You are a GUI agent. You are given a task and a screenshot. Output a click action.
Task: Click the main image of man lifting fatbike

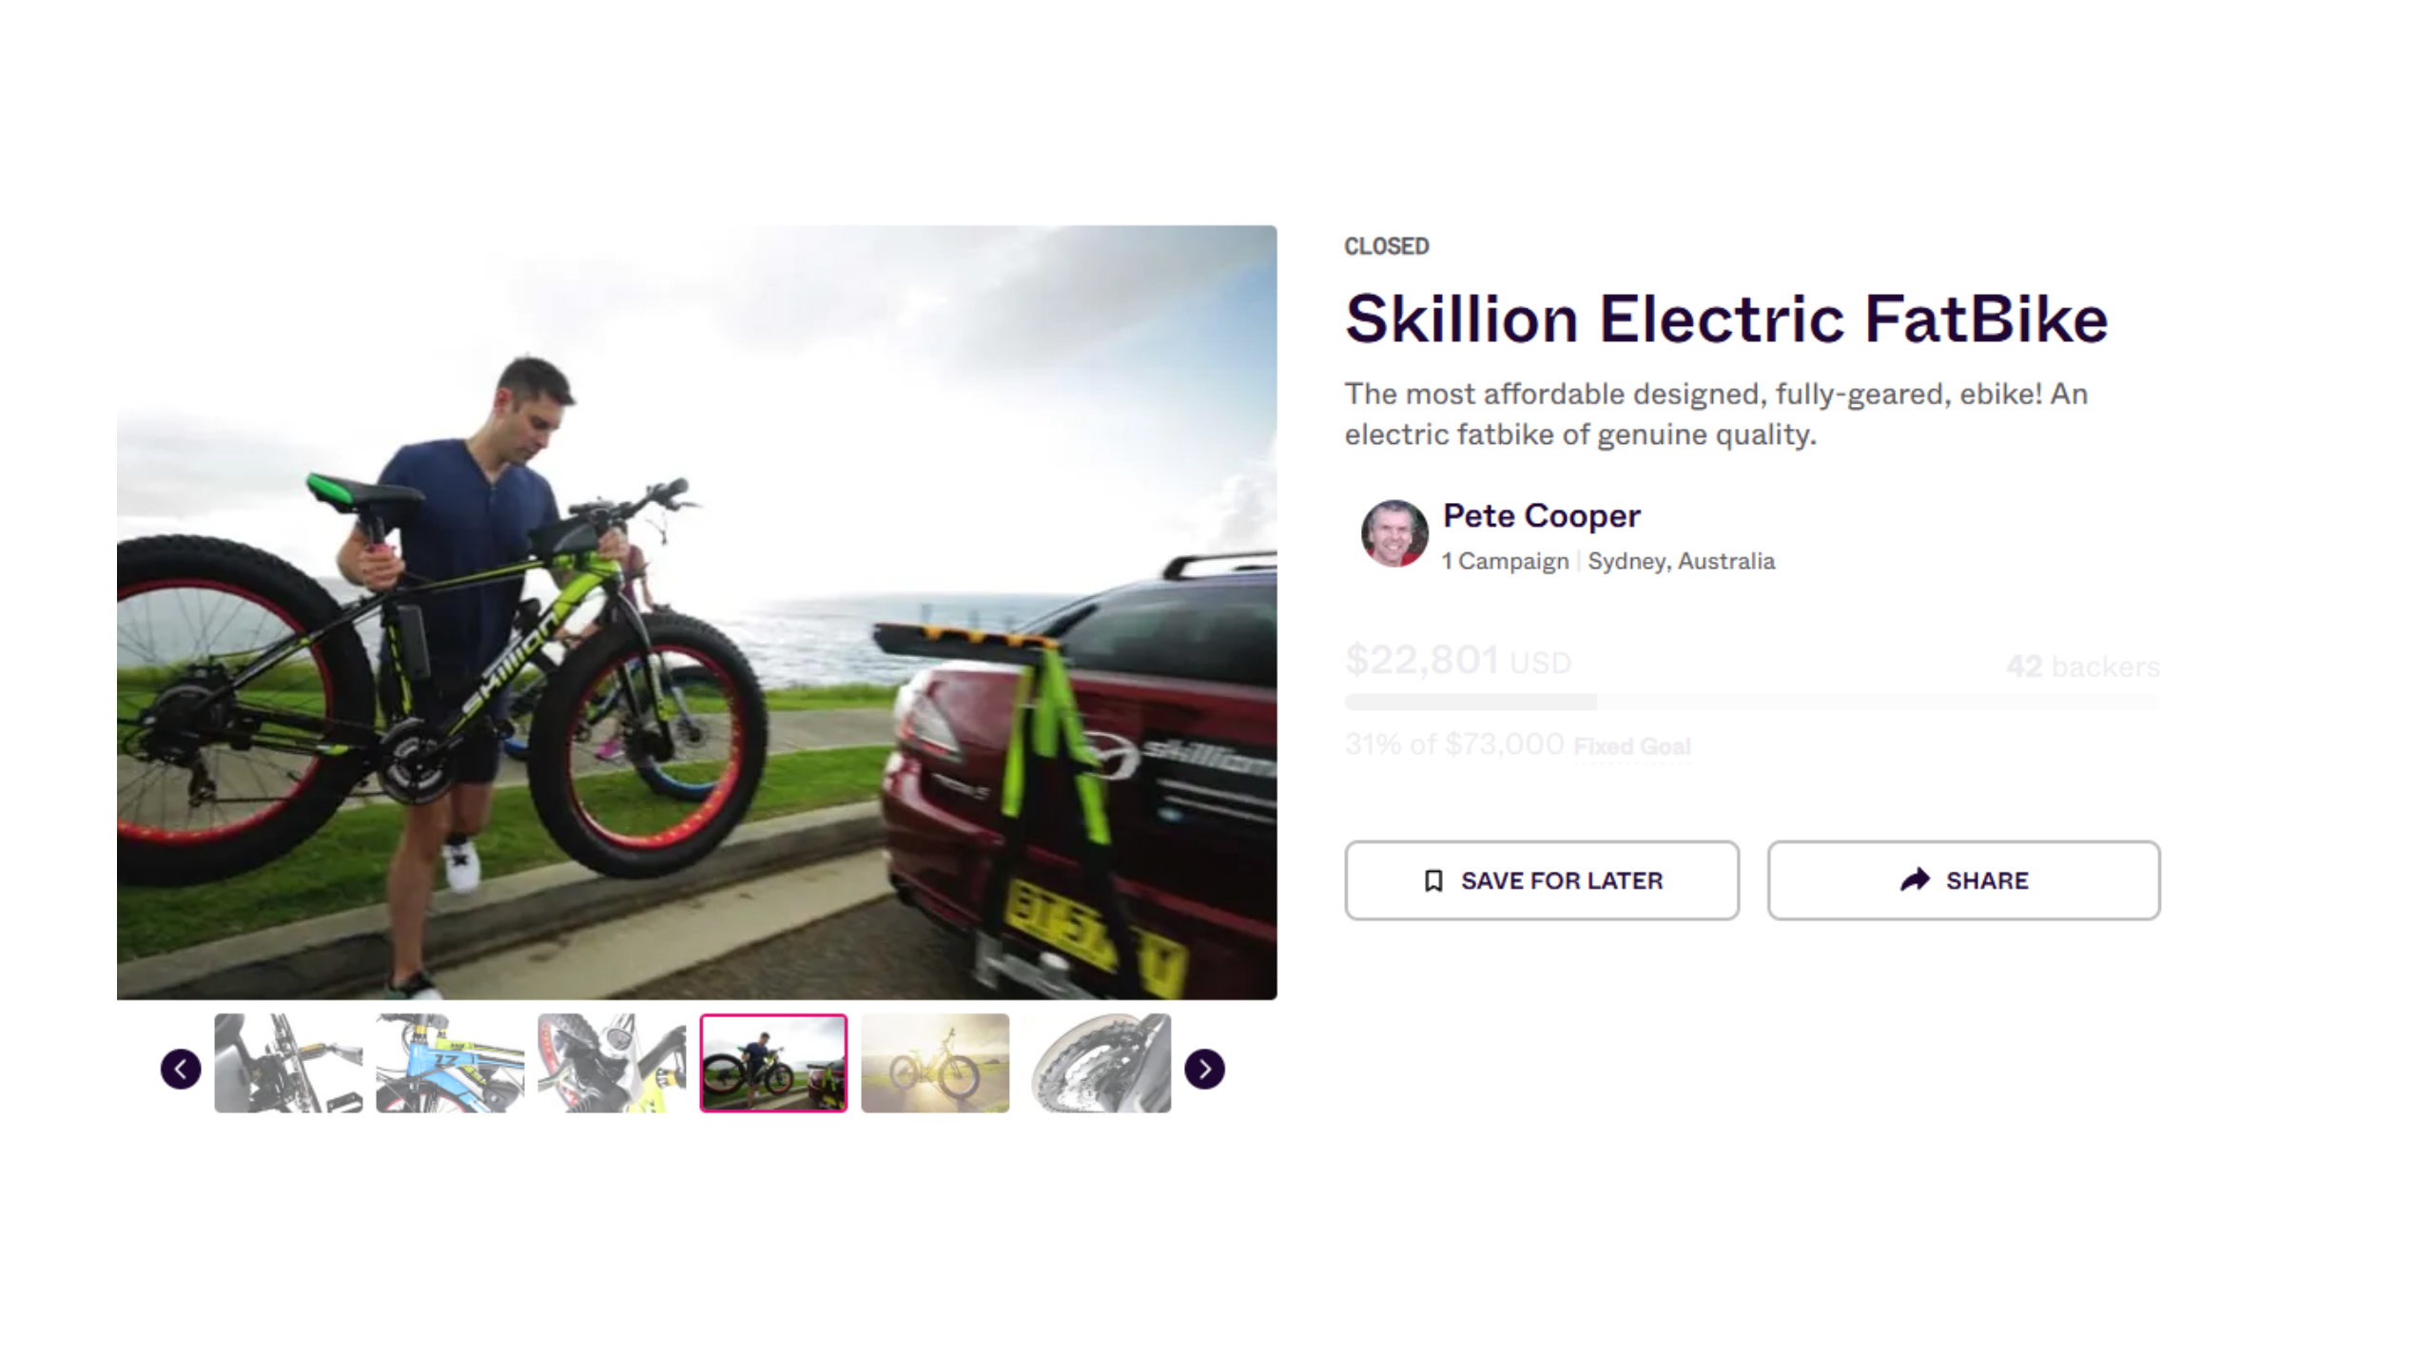(696, 612)
